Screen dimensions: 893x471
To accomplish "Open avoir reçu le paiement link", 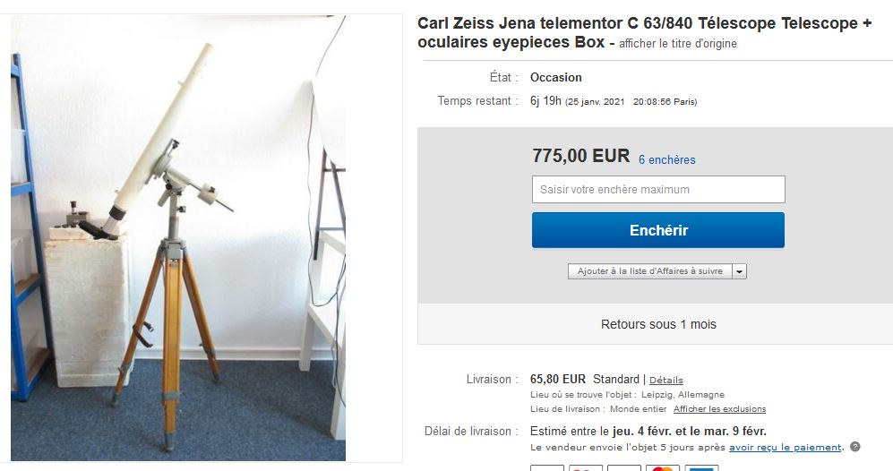I will 785,448.
